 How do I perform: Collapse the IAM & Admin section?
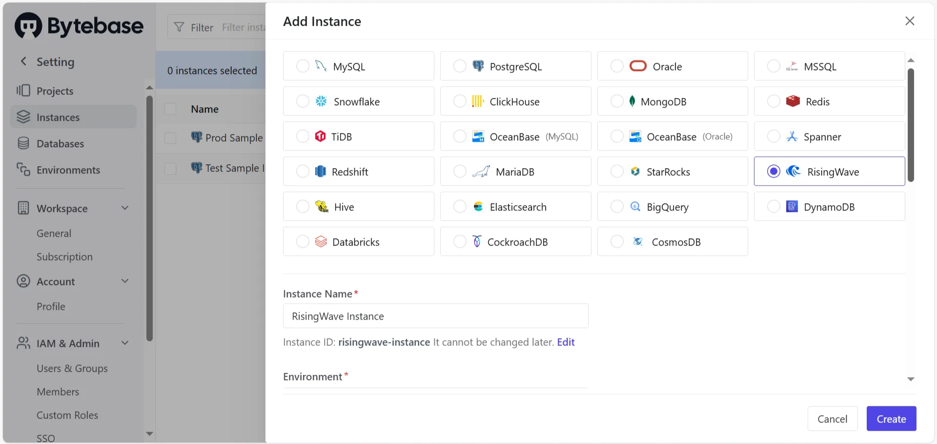[125, 343]
